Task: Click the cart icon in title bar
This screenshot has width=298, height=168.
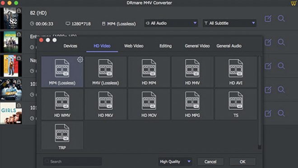Action: (293, 3)
